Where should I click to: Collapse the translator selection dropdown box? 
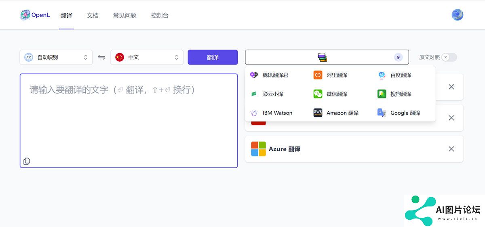(327, 57)
